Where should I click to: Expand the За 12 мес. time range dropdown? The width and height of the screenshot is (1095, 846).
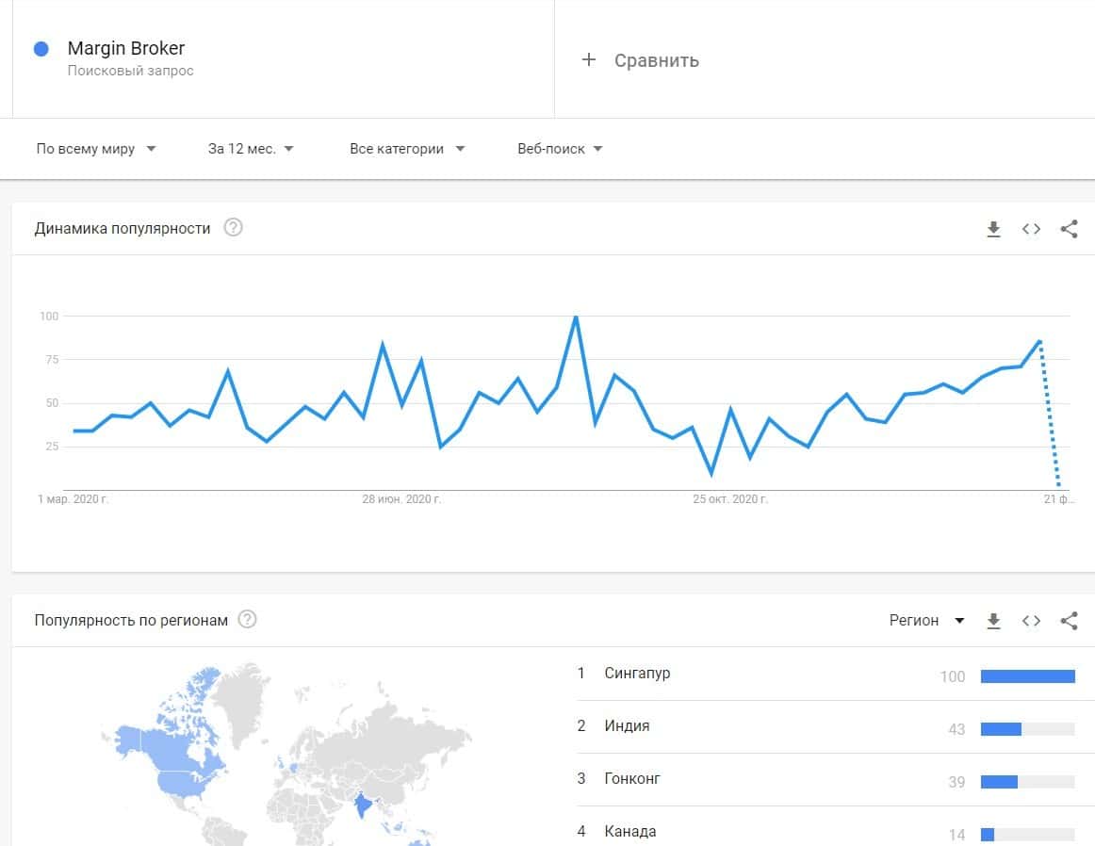251,149
